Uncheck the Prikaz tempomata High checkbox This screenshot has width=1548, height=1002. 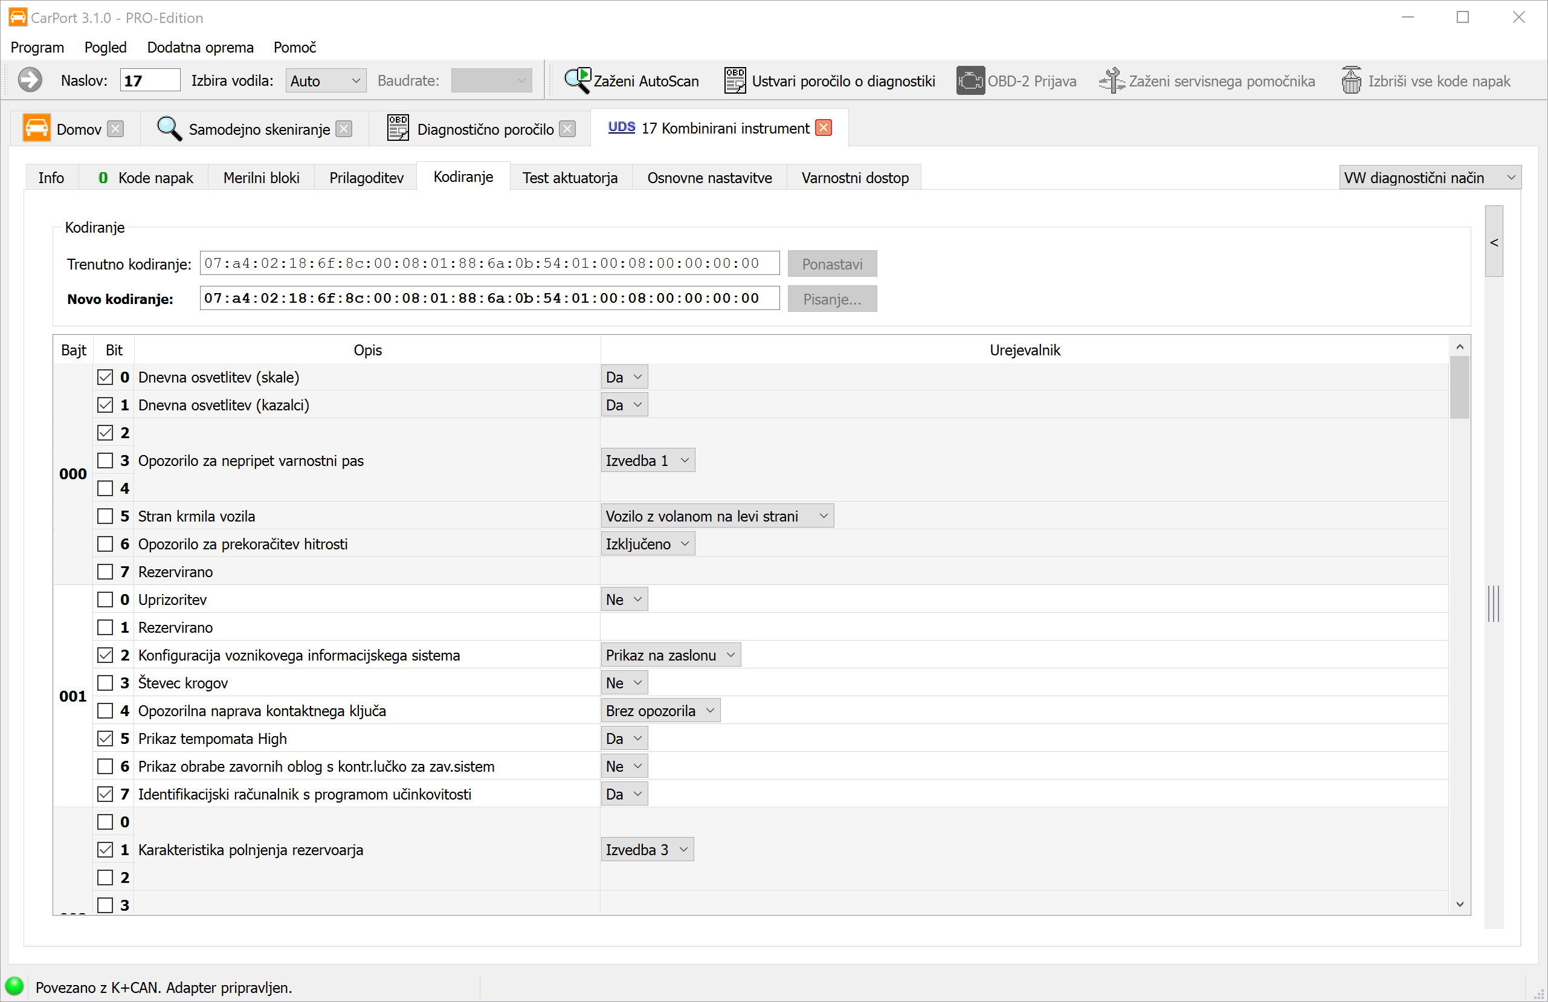105,739
